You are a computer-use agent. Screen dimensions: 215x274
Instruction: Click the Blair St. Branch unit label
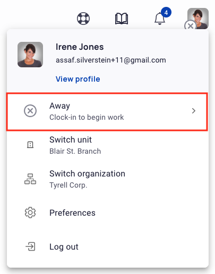click(75, 151)
